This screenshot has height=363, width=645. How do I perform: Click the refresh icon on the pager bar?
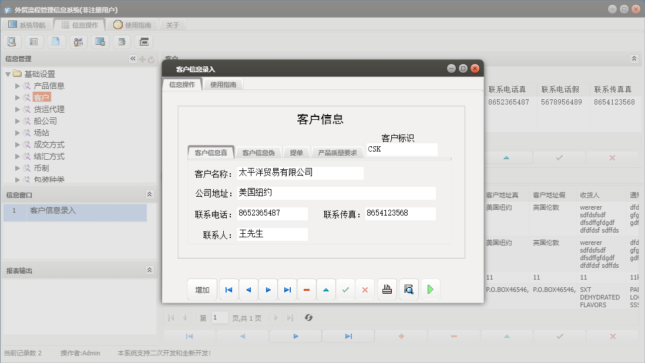click(x=310, y=317)
